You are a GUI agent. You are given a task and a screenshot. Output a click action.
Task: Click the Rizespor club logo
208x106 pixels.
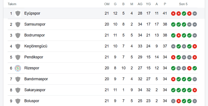18,68
